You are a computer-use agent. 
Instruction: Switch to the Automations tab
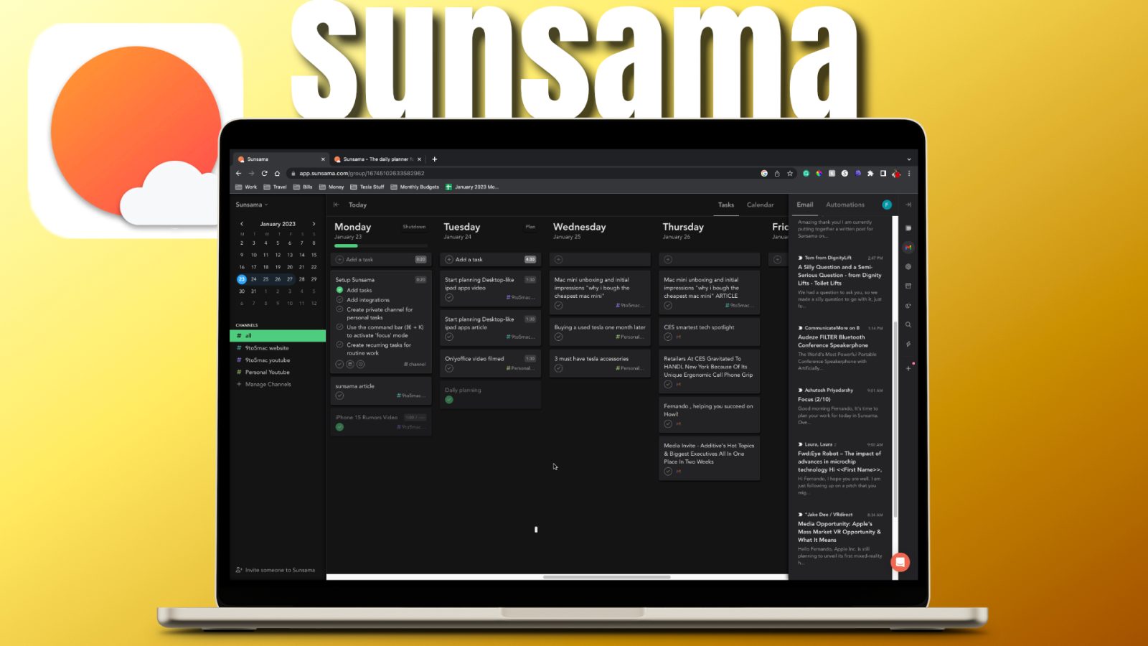[x=844, y=205]
